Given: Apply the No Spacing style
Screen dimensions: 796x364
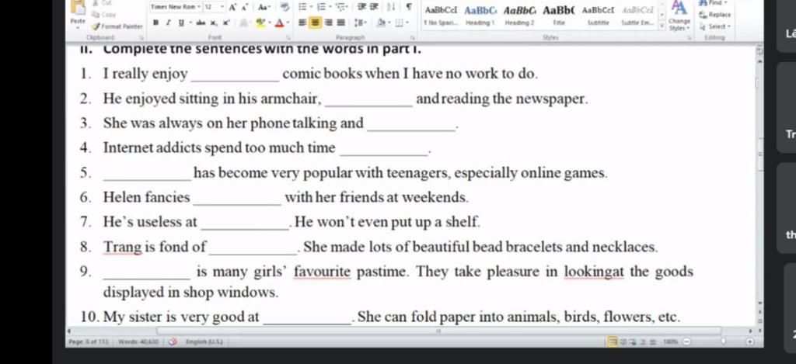Looking at the screenshot, I should [441, 16].
